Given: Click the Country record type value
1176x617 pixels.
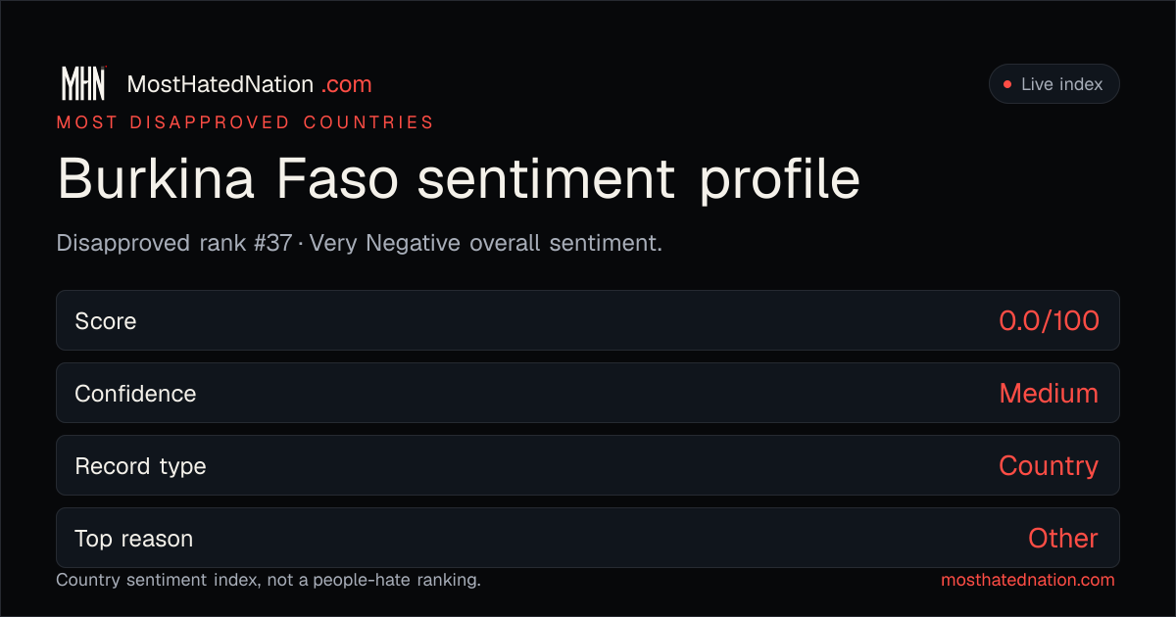Looking at the screenshot, I should pyautogui.click(x=1049, y=466).
